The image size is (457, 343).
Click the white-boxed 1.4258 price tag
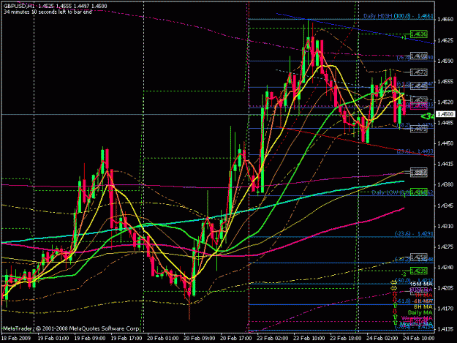[418, 257]
